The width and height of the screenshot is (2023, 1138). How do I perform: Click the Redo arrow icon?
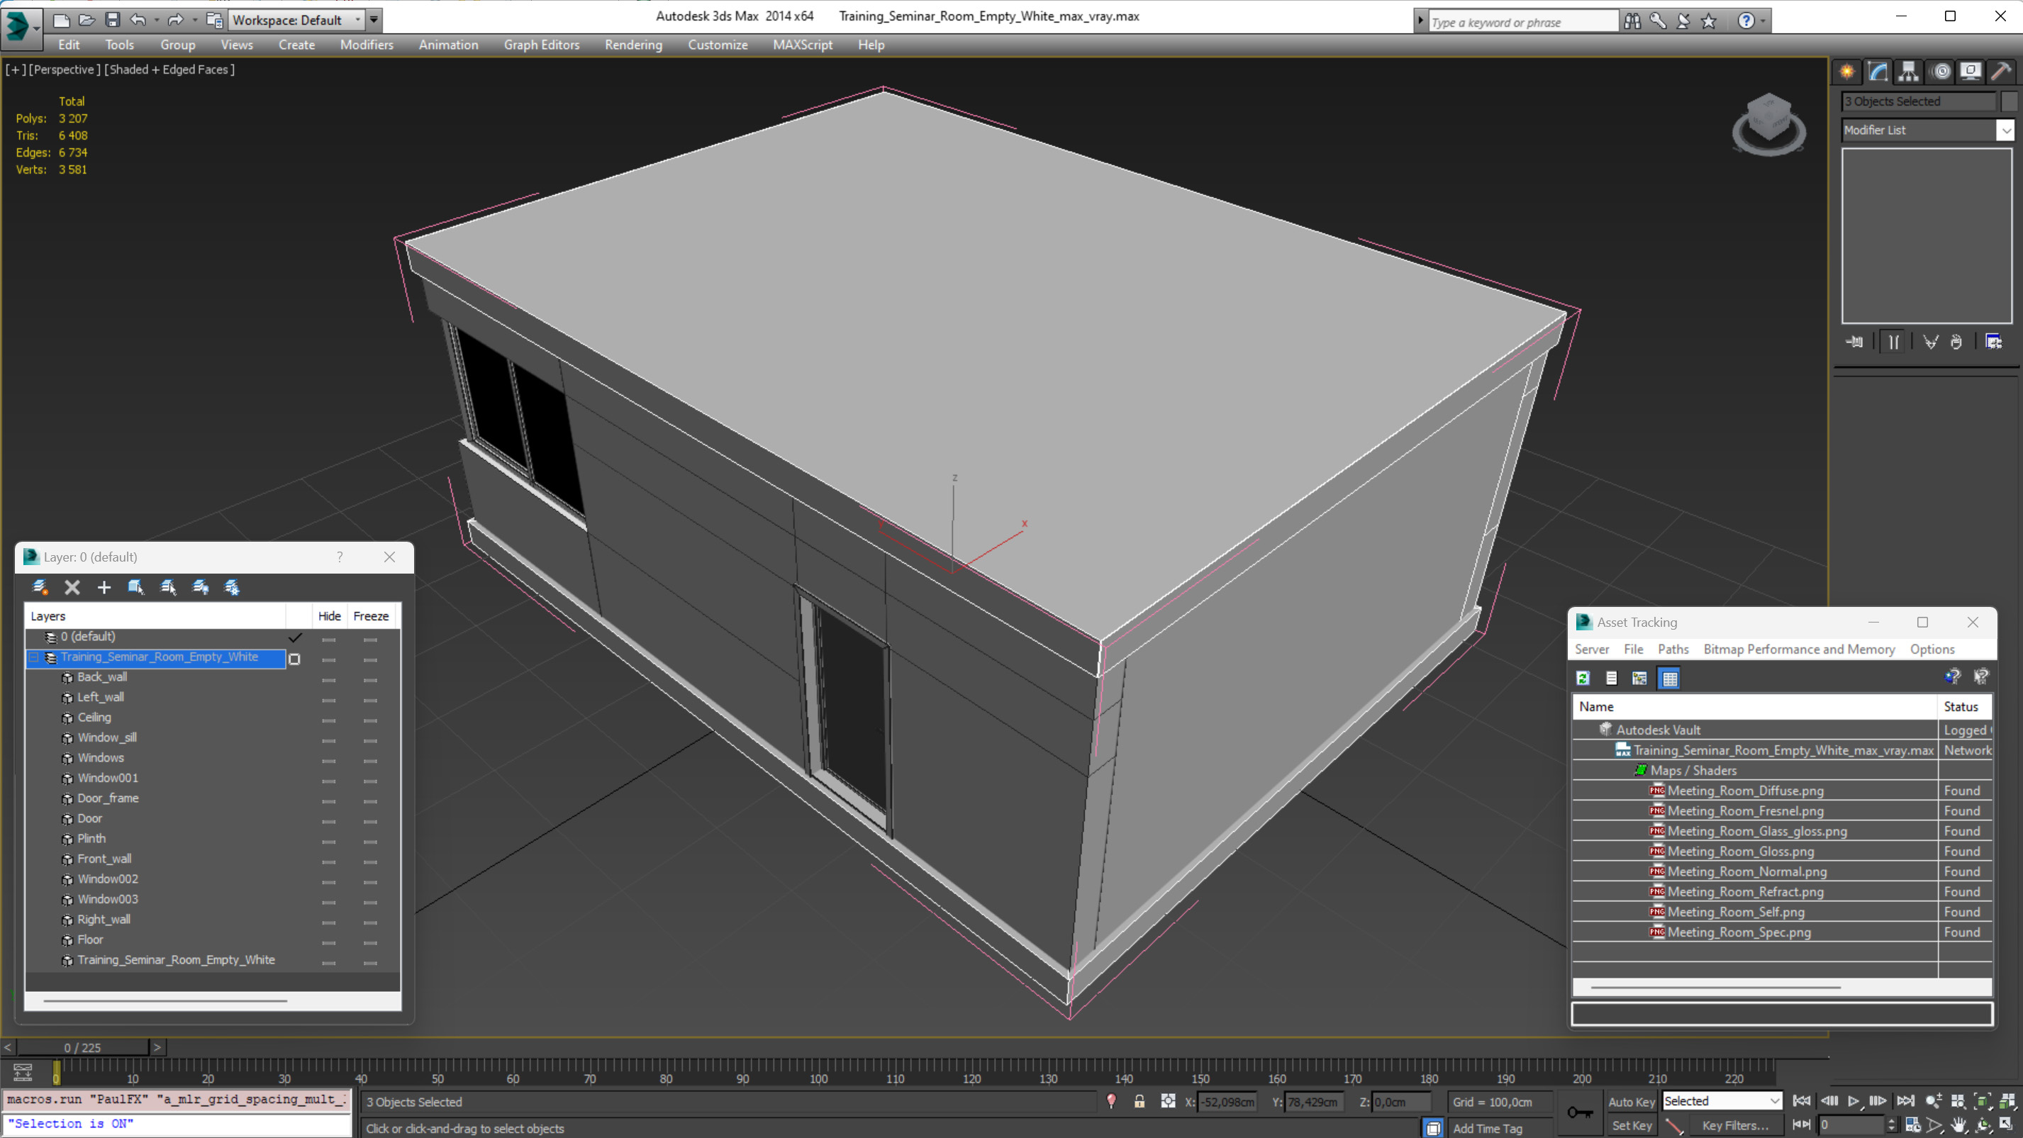[x=176, y=20]
